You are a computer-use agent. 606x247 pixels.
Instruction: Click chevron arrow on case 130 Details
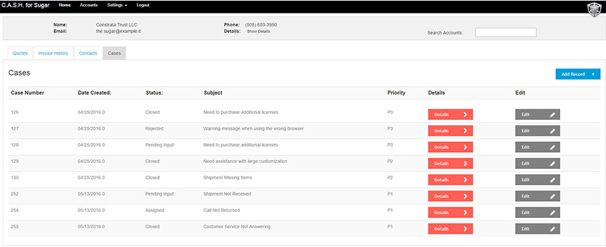pyautogui.click(x=465, y=180)
